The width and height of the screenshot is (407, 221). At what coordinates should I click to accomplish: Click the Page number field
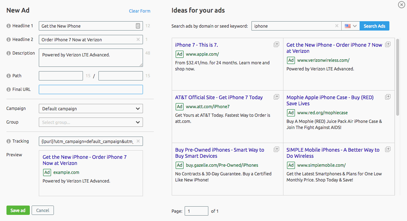pyautogui.click(x=196, y=211)
